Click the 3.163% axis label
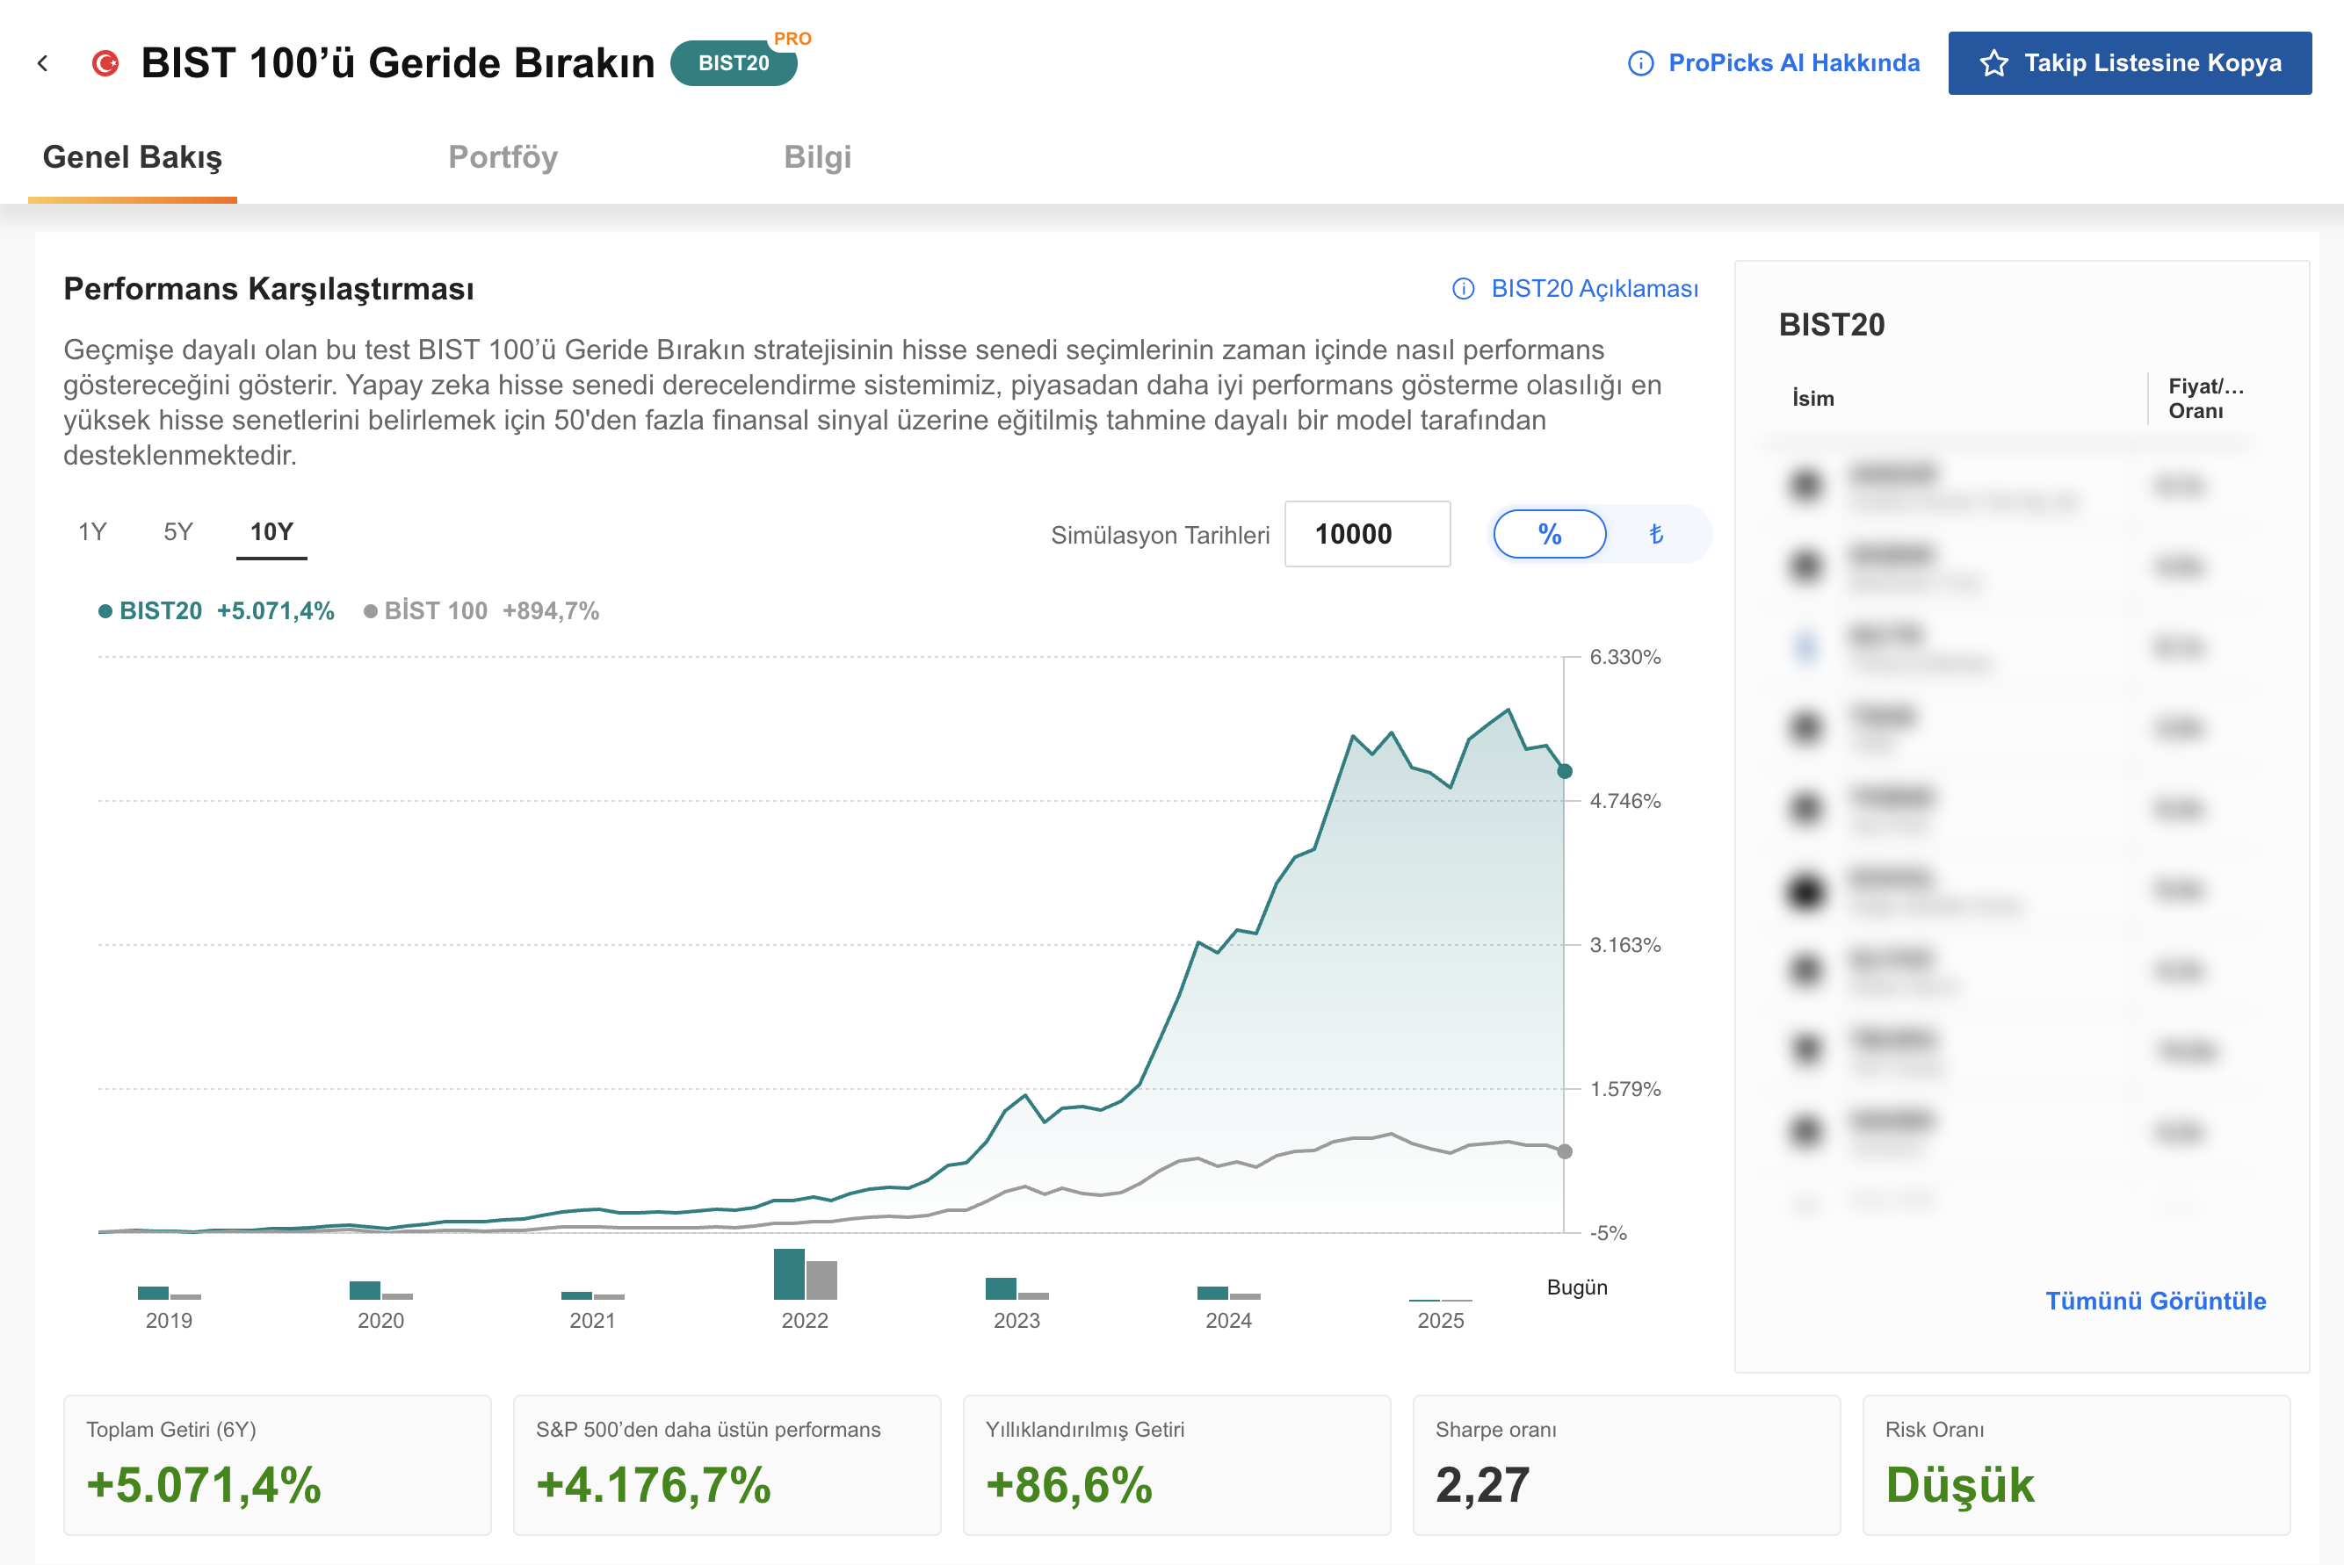The height and width of the screenshot is (1565, 2344). (x=1625, y=944)
